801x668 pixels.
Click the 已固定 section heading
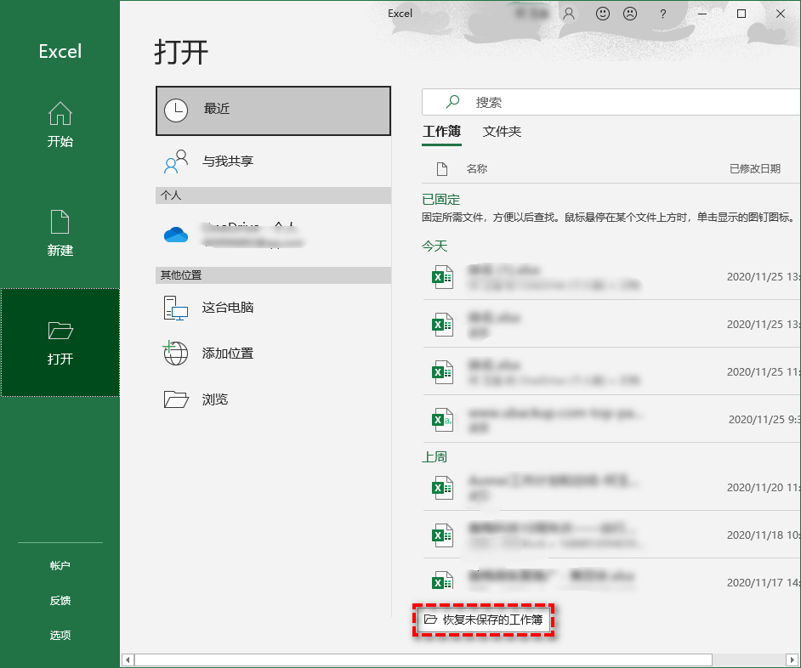tap(440, 199)
